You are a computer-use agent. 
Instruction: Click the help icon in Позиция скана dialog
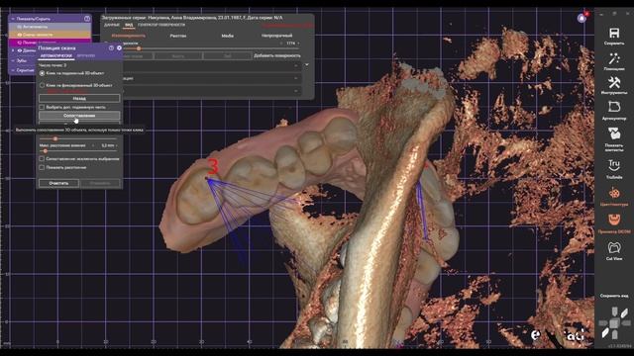click(111, 47)
